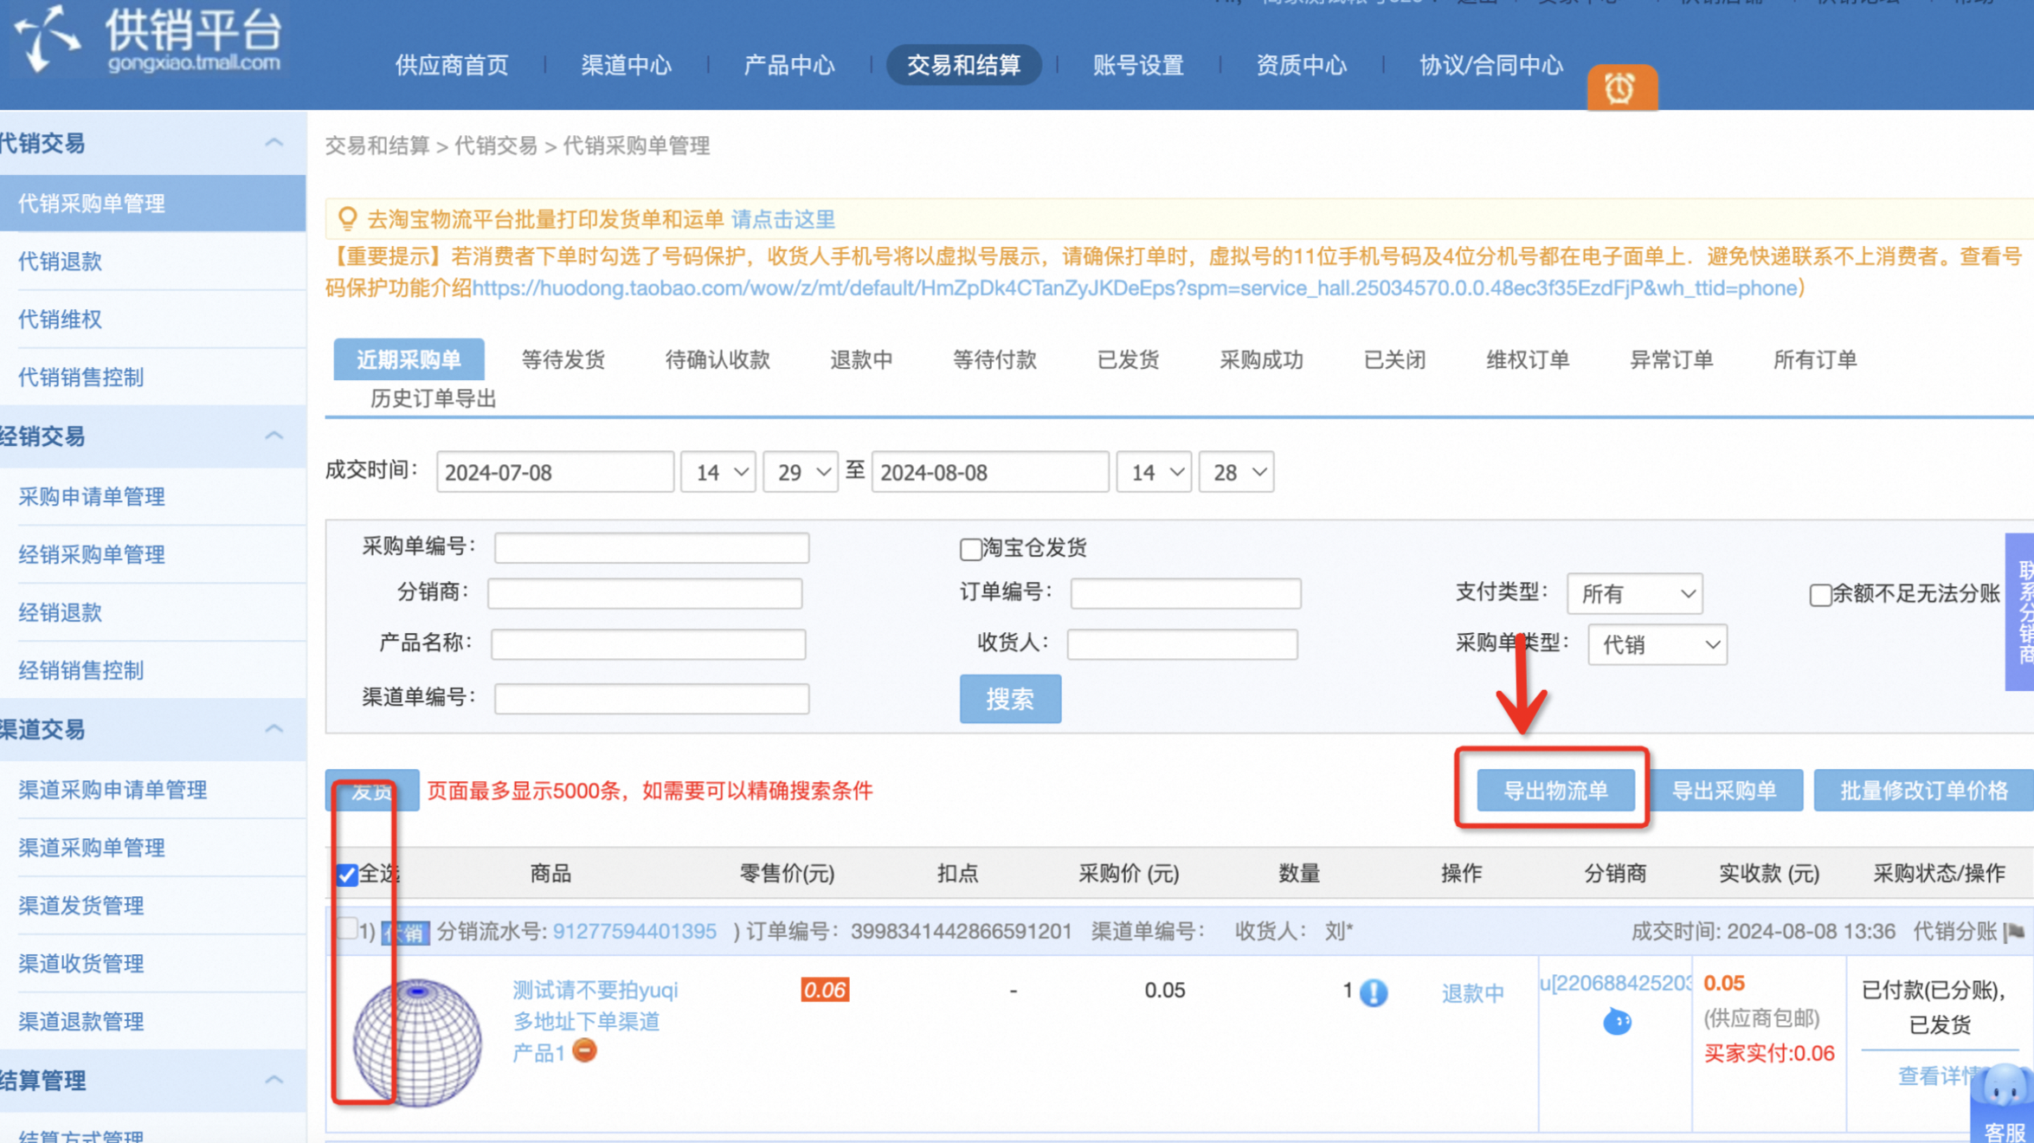This screenshot has width=2034, height=1143.
Task: Click the start date field 2024-07-08
Action: coord(555,472)
